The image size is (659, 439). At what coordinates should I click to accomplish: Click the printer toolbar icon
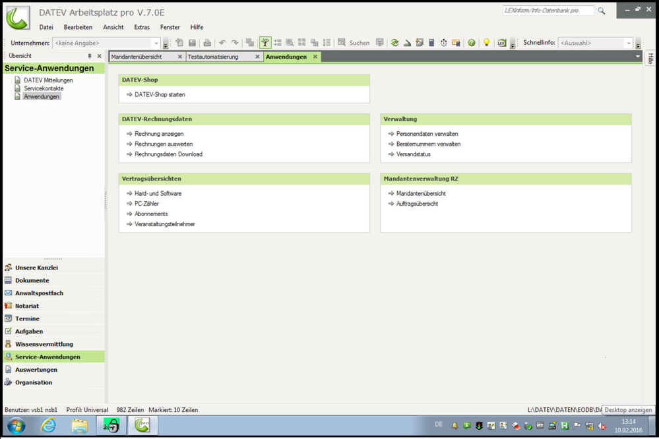pyautogui.click(x=207, y=42)
